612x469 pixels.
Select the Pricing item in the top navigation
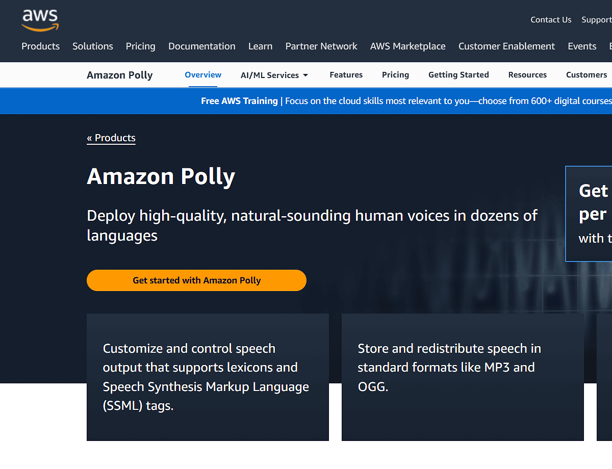[x=140, y=46]
